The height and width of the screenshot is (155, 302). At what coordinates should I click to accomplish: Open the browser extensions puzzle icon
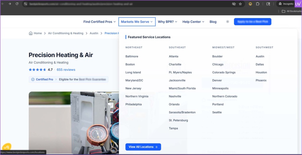[257, 4]
